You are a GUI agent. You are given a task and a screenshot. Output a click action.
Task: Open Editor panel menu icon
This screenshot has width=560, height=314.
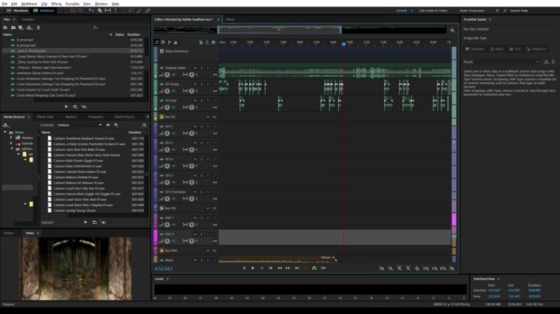pos(218,19)
